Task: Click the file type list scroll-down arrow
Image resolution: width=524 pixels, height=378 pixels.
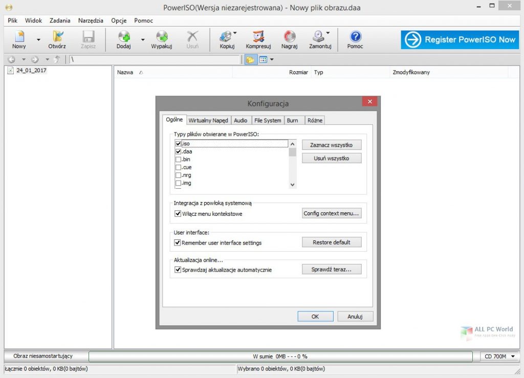Action: (292, 185)
